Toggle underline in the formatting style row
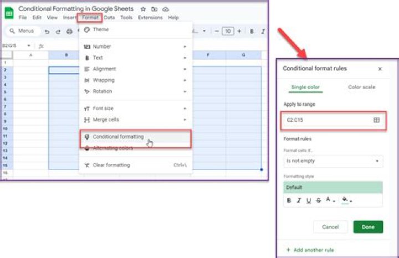 pos(309,200)
